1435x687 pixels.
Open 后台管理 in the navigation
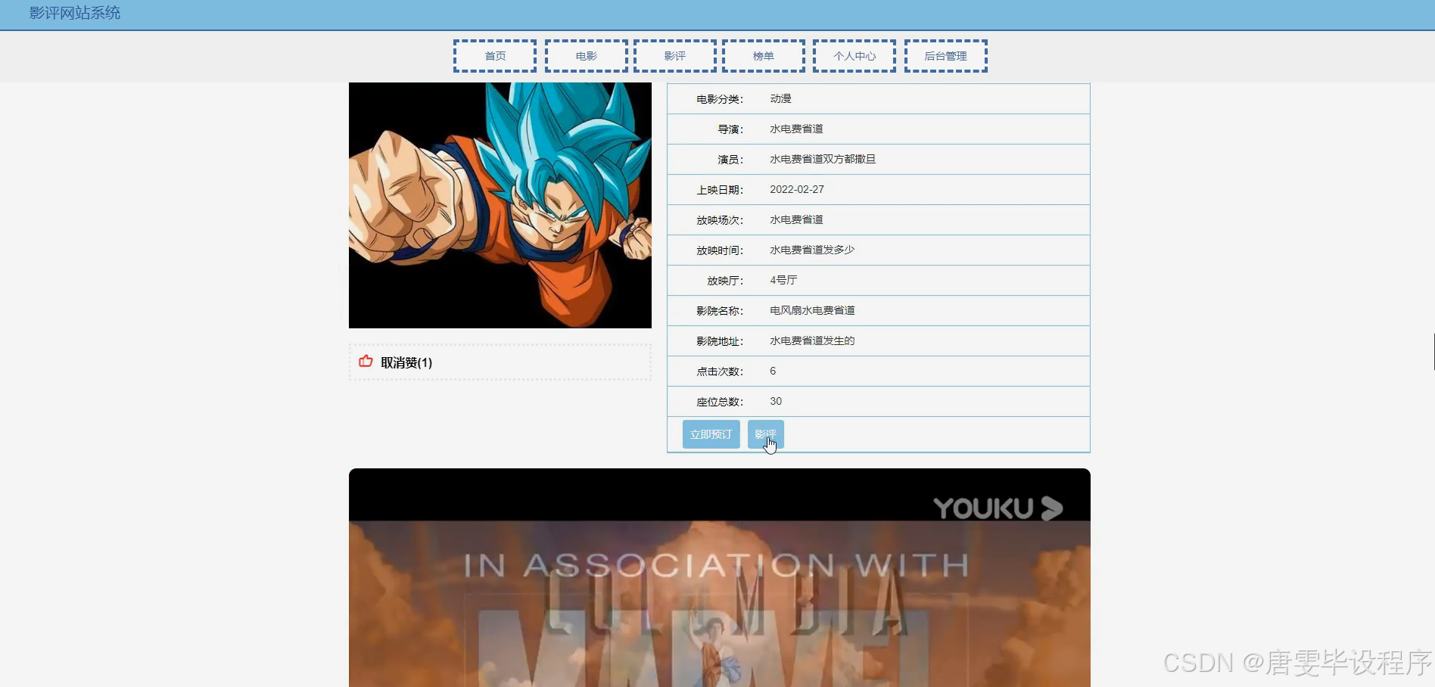(x=946, y=56)
